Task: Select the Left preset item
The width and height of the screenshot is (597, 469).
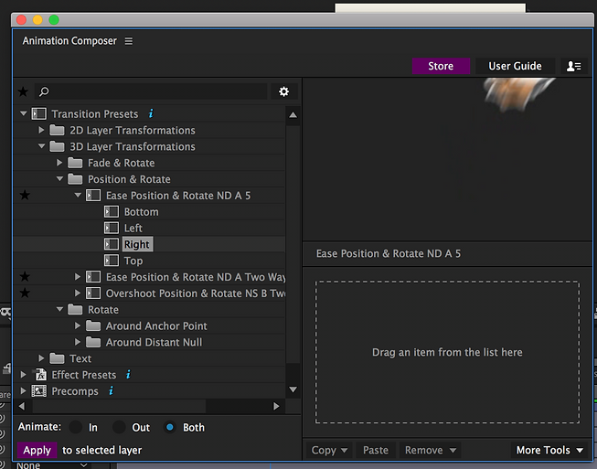Action: point(133,229)
